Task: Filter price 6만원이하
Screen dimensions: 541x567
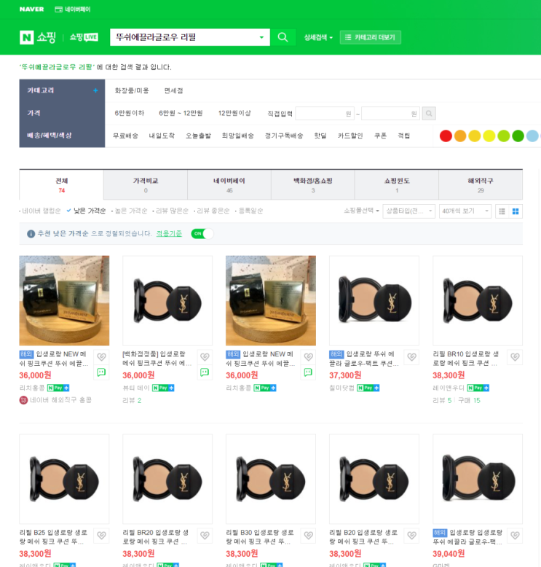Action: pyautogui.click(x=130, y=113)
